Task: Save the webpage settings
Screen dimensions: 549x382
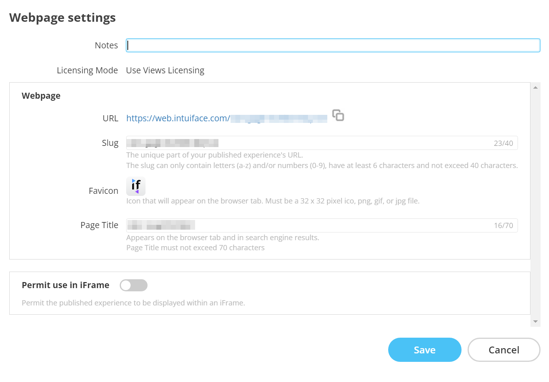Action: pyautogui.click(x=424, y=350)
